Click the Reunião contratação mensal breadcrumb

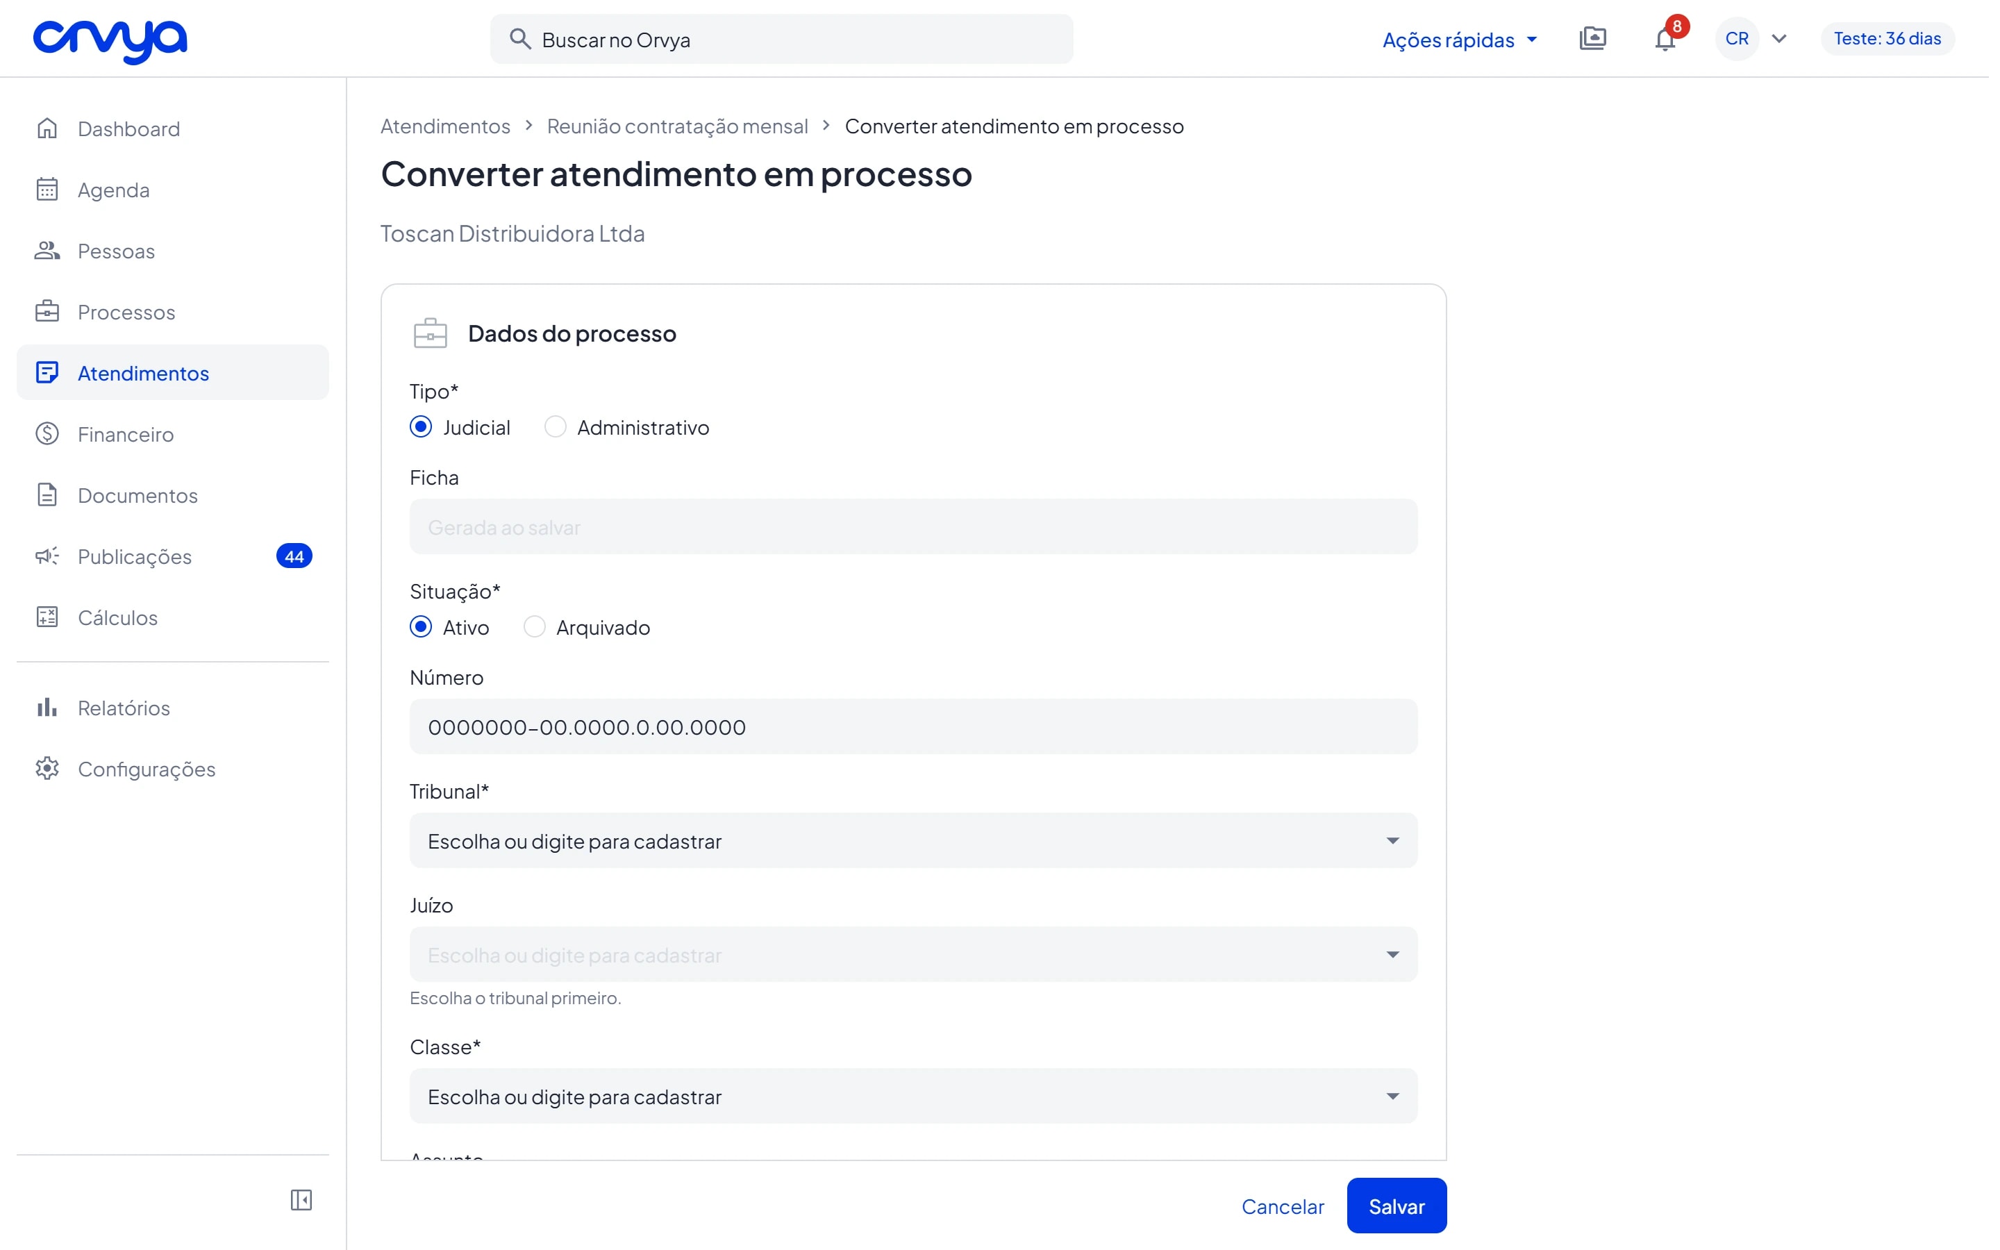pyautogui.click(x=678, y=126)
